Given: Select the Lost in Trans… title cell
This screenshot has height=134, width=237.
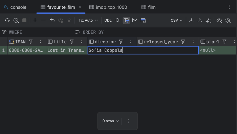Looking at the screenshot, I should pos(67,50).
